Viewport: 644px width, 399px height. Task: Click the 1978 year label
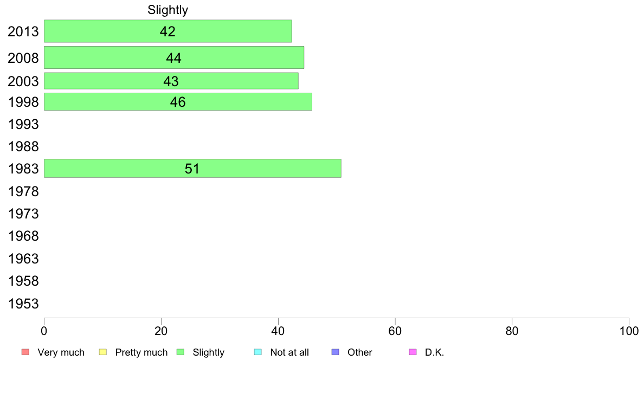[23, 191]
